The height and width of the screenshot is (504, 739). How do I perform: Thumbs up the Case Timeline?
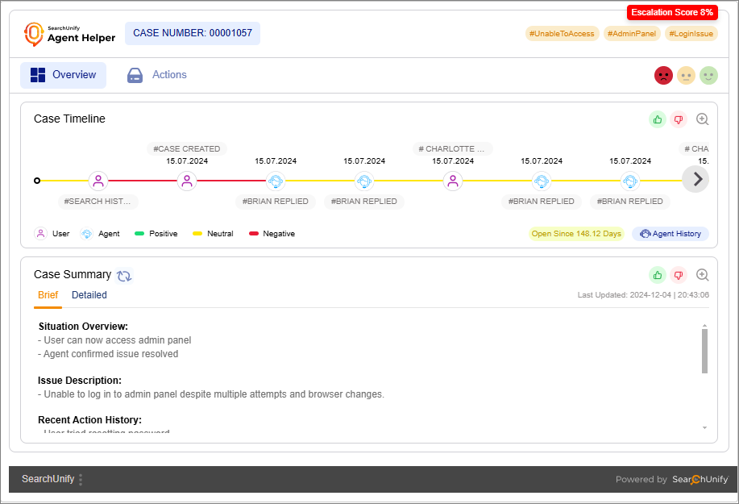[x=658, y=119]
